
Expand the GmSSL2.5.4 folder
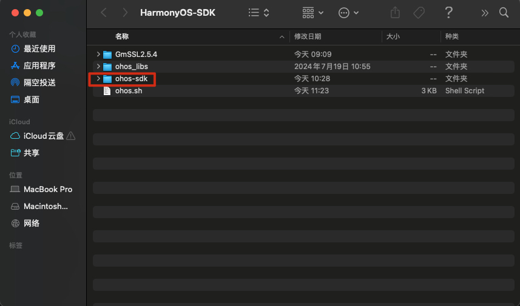(x=98, y=54)
